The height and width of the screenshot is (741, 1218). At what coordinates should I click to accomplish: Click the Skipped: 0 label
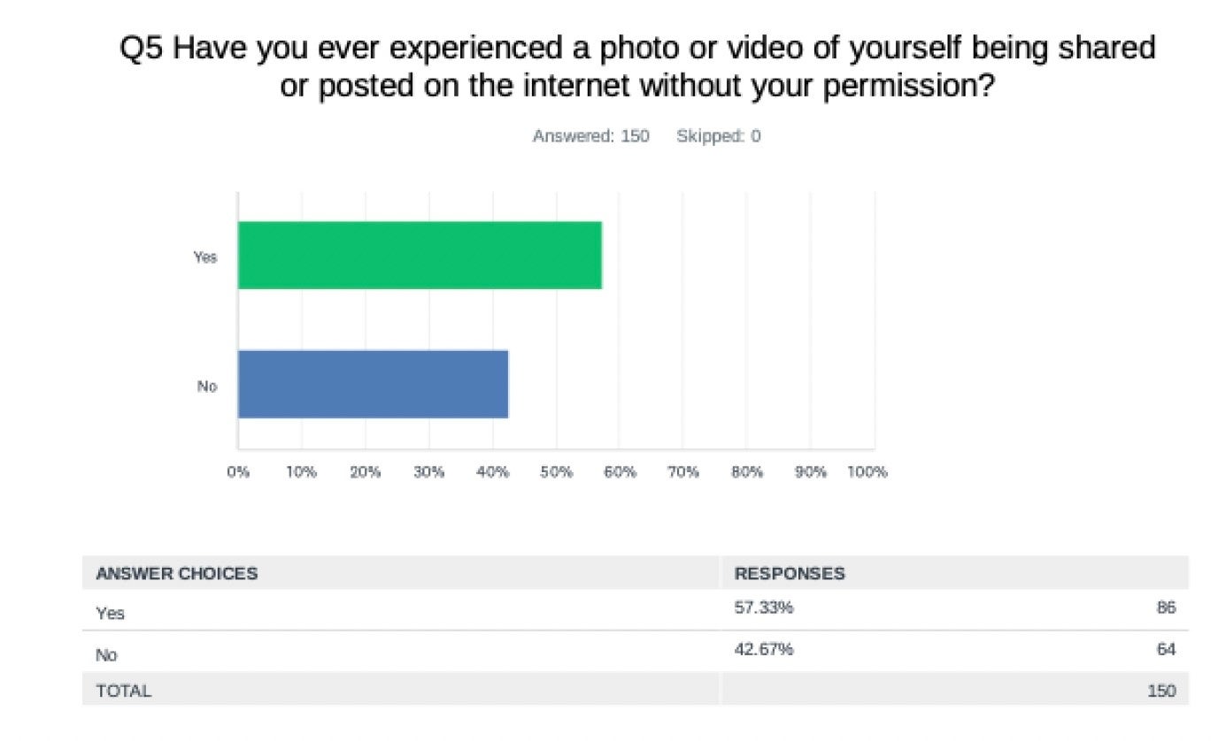(718, 136)
